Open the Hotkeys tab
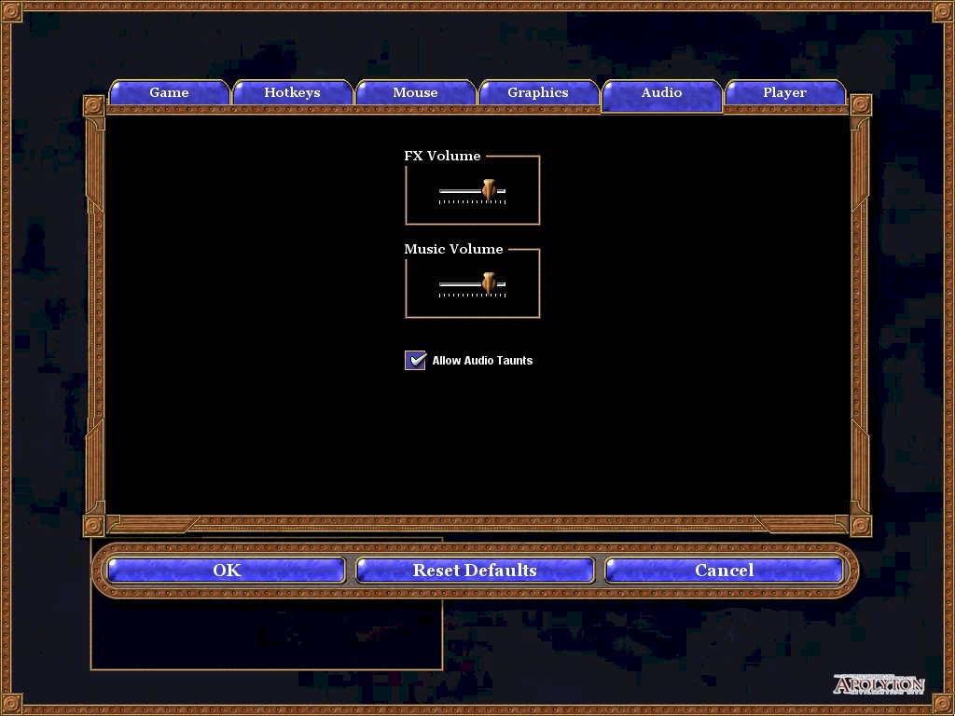 [292, 92]
